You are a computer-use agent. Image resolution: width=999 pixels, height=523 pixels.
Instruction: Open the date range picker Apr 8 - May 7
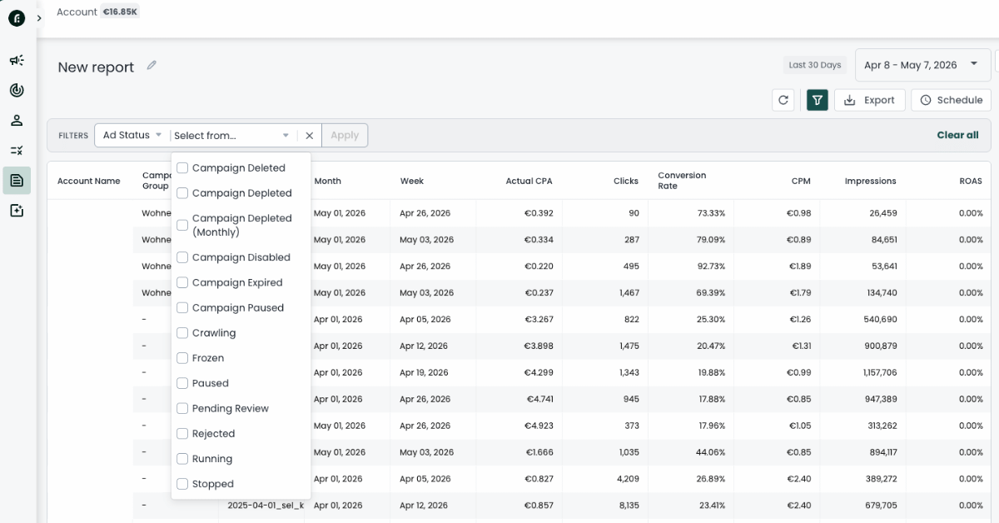(x=922, y=65)
